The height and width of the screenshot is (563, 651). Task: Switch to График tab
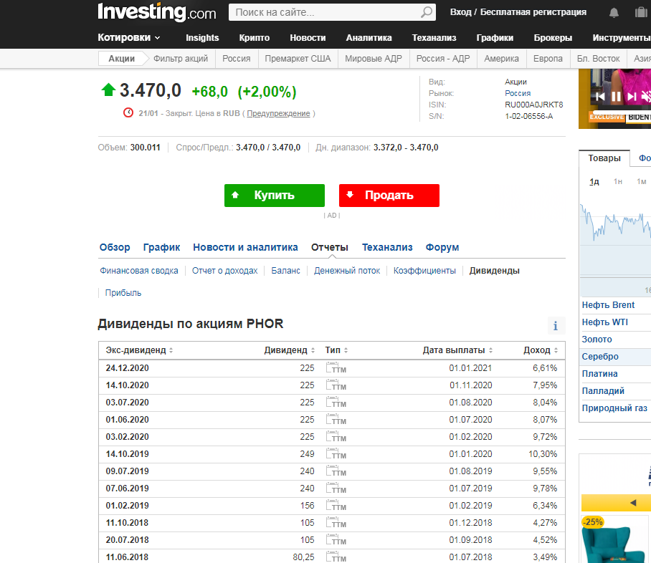pyautogui.click(x=161, y=247)
